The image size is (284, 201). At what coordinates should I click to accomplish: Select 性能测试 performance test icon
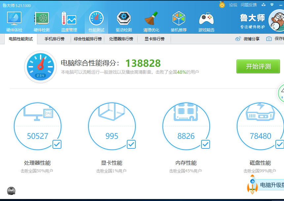point(96,18)
